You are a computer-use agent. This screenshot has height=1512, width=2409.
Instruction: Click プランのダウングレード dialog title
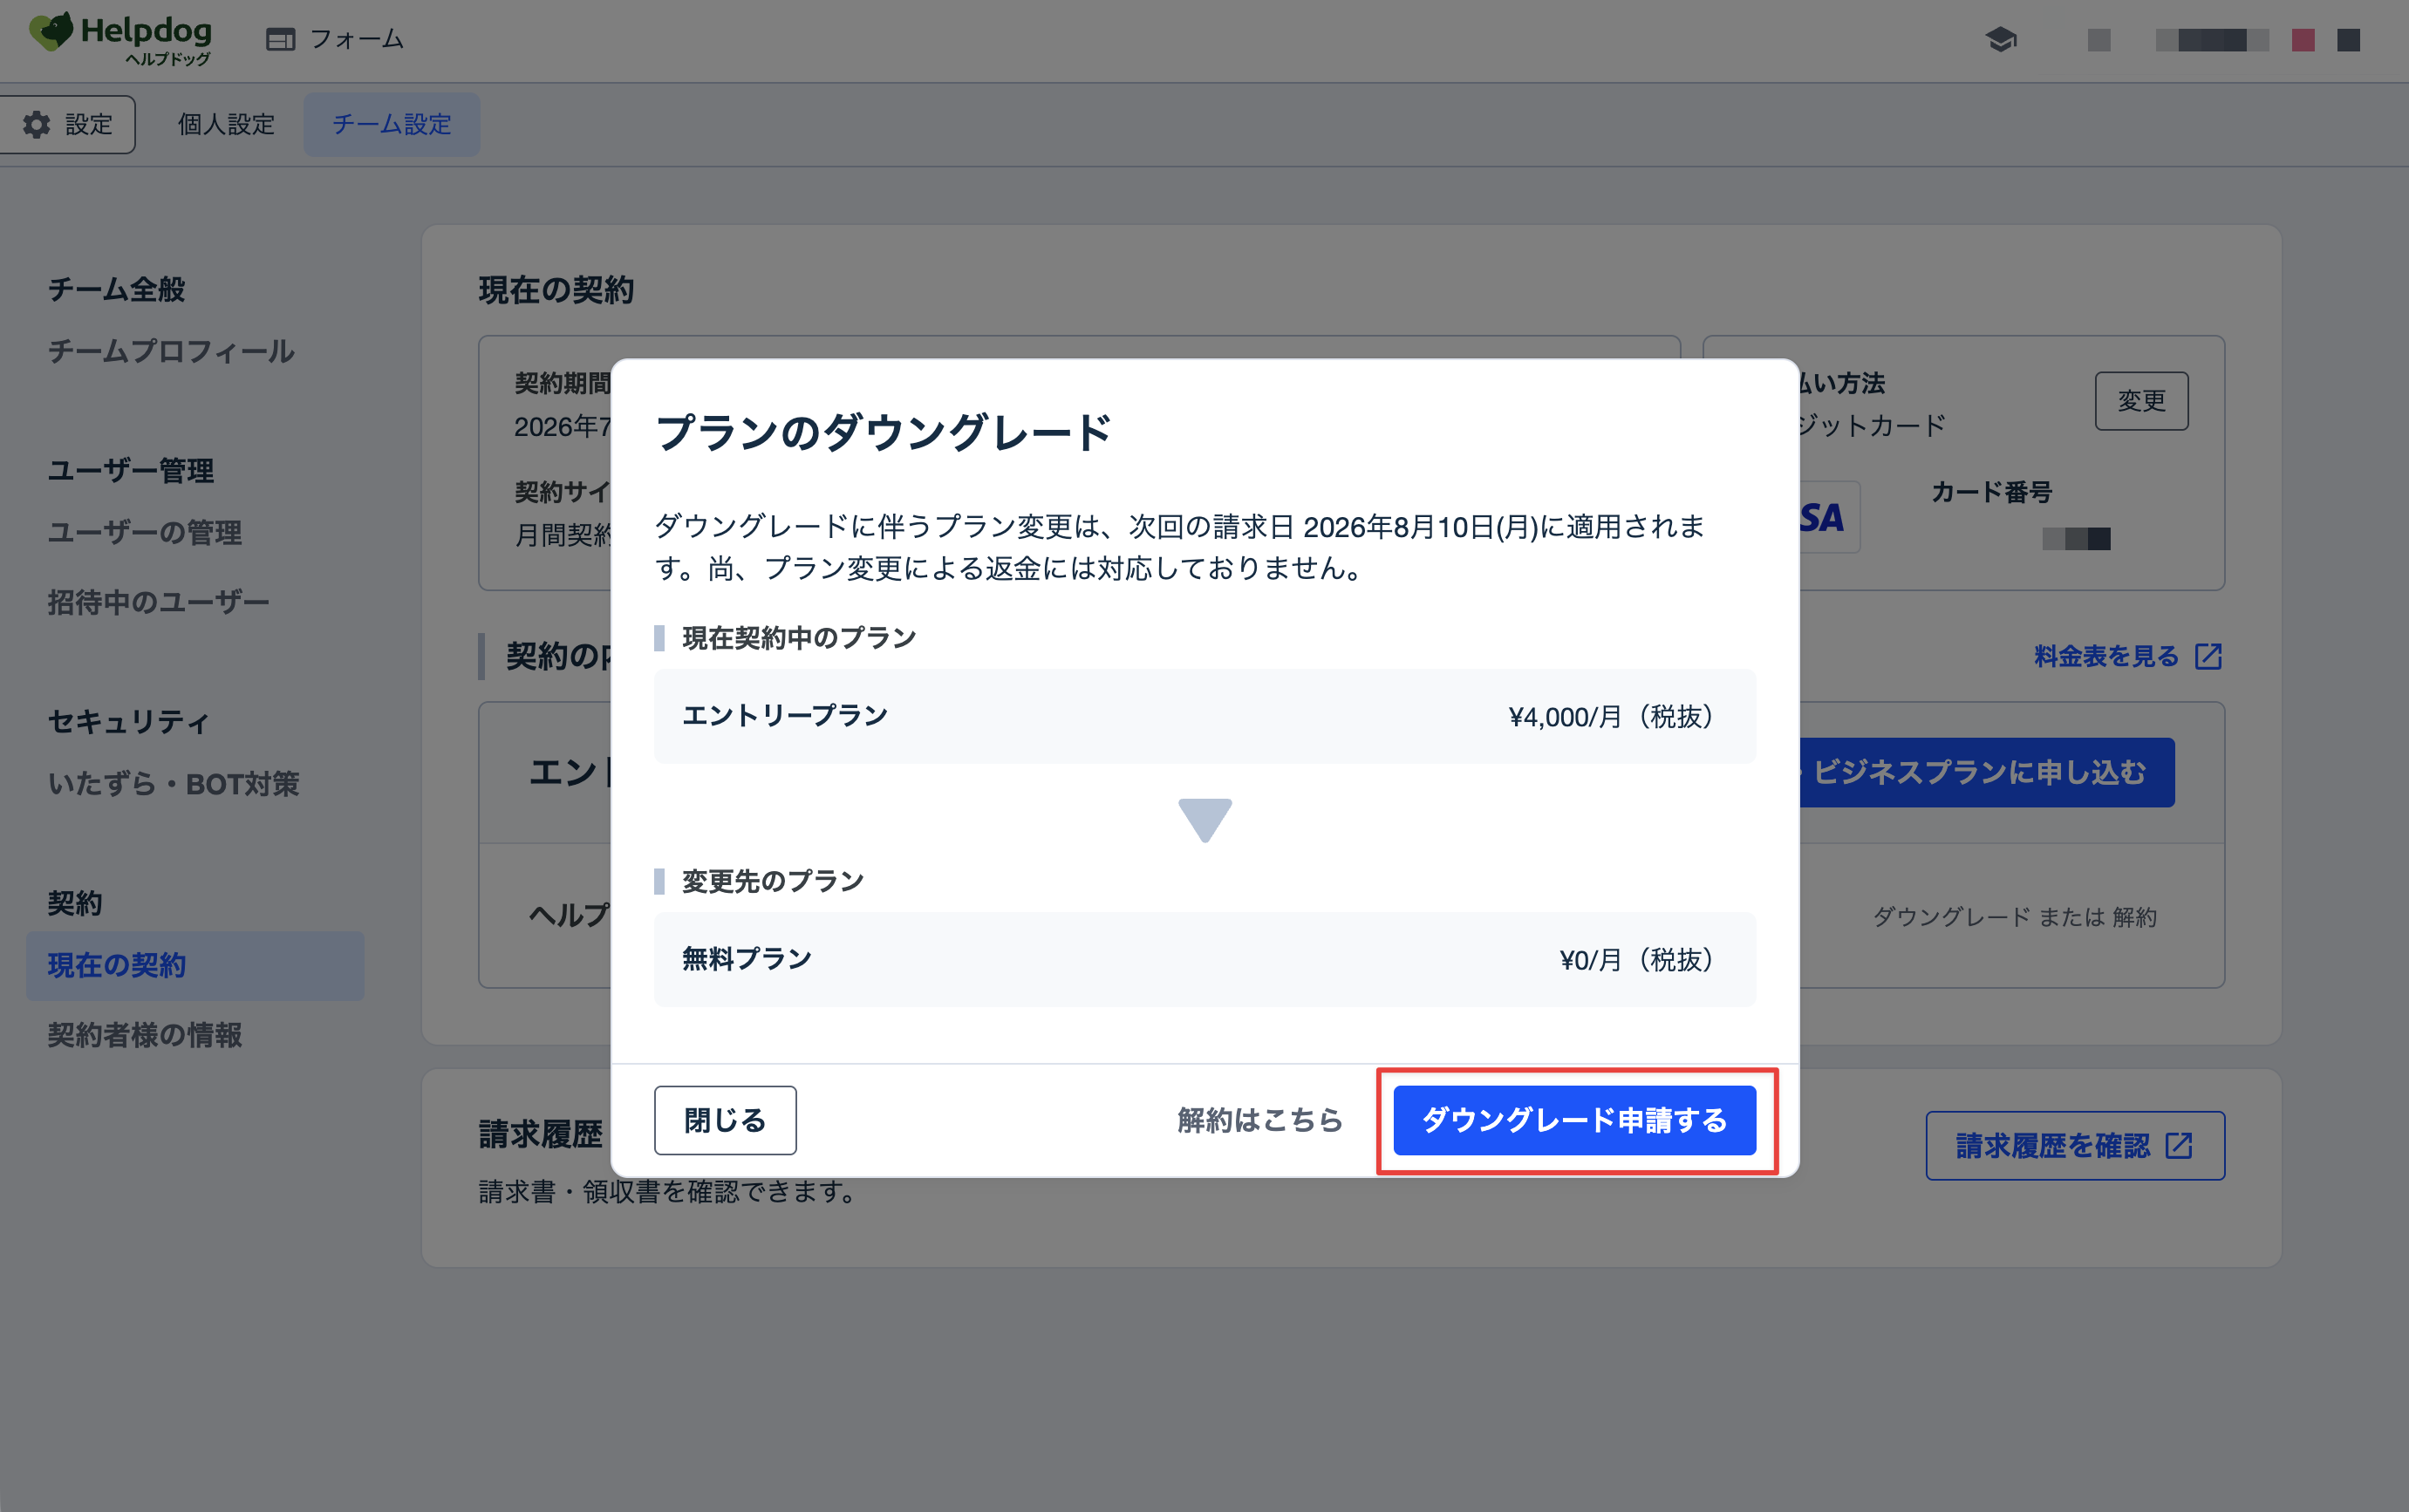(883, 432)
